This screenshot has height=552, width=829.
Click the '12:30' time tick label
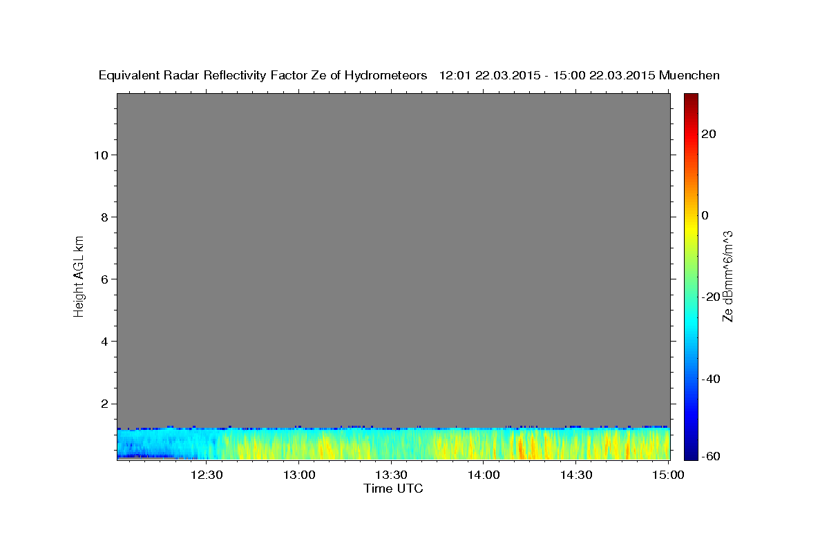click(206, 475)
